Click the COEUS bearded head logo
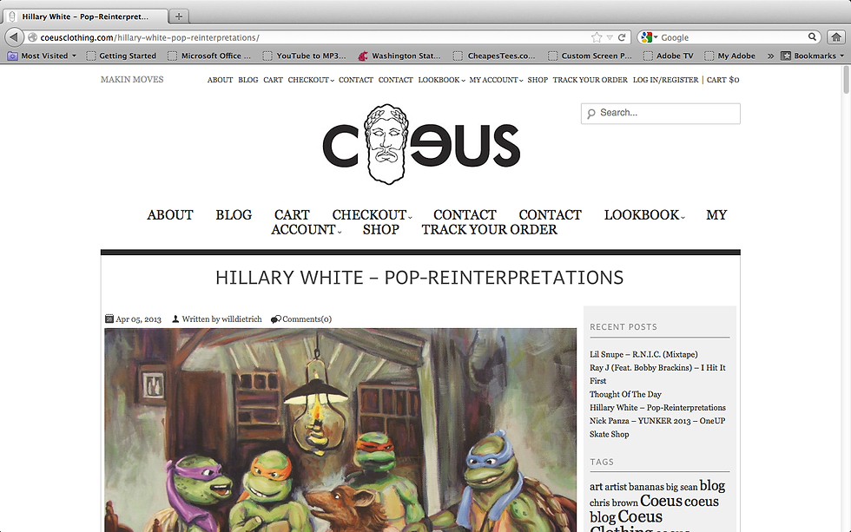This screenshot has width=851, height=532. click(x=386, y=144)
